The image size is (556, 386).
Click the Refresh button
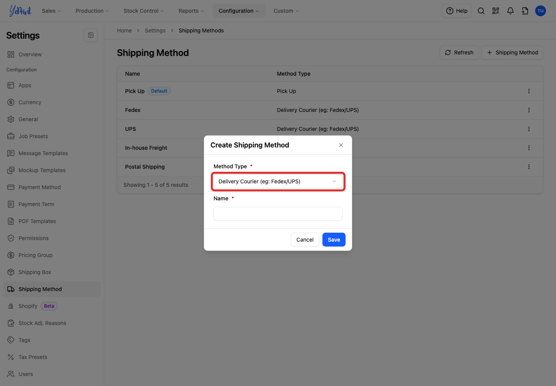[x=459, y=52]
